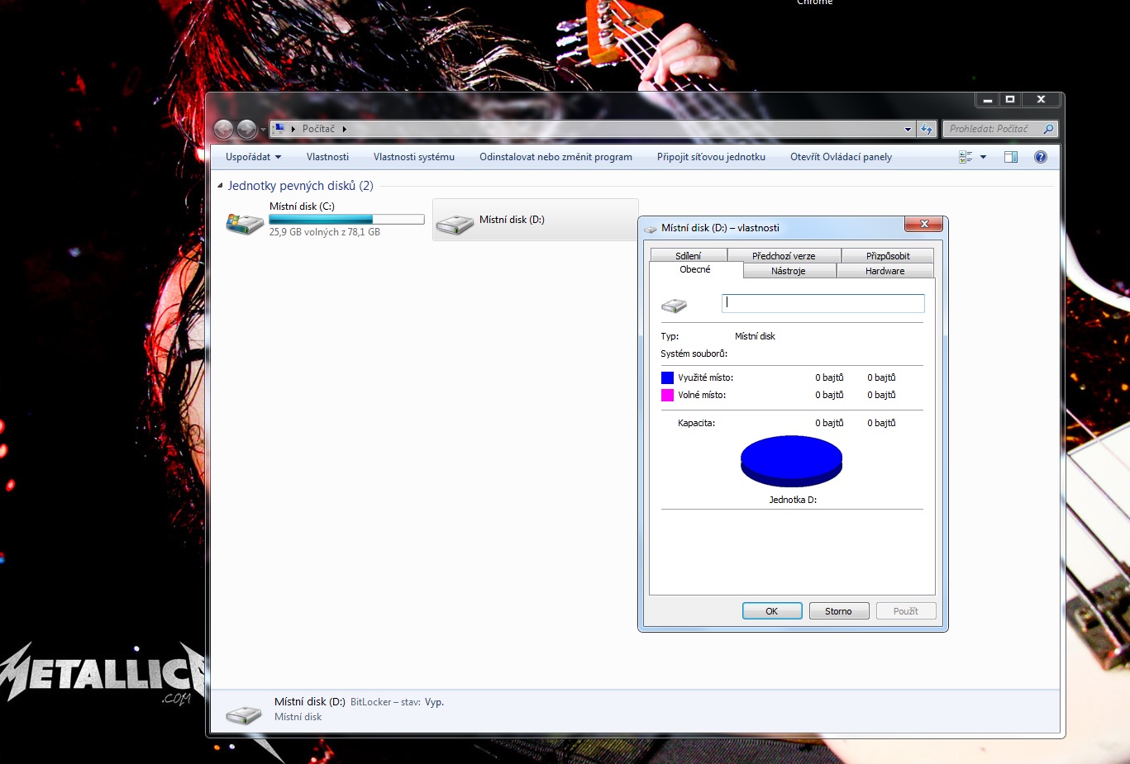Viewport: 1130px width, 764px height.
Task: Click the magenta Volné místo color swatch
Action: tap(668, 395)
